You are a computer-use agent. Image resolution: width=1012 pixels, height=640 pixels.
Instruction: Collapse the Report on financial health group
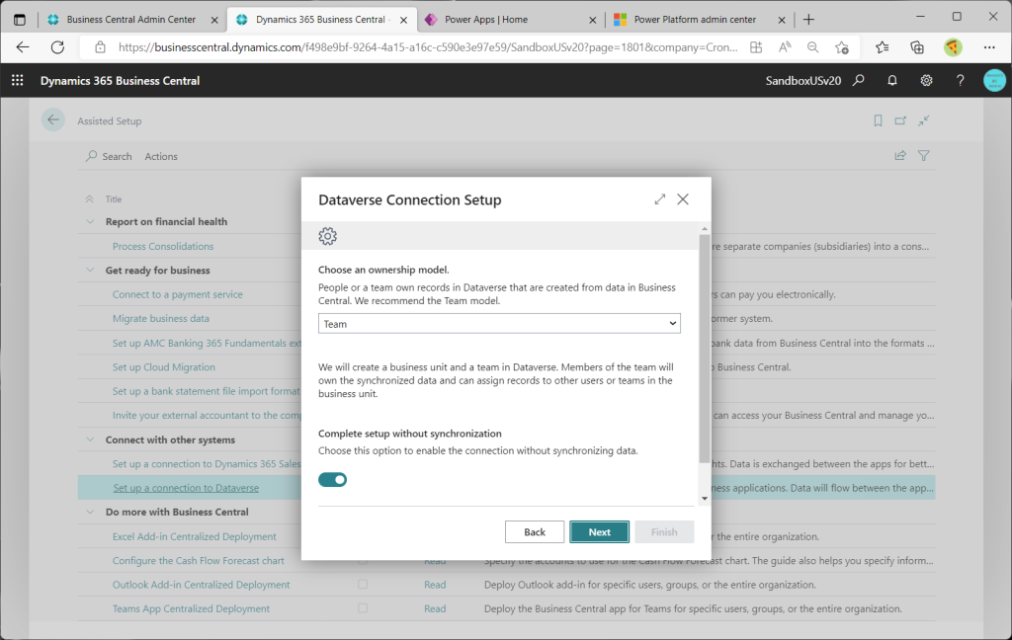(x=90, y=221)
